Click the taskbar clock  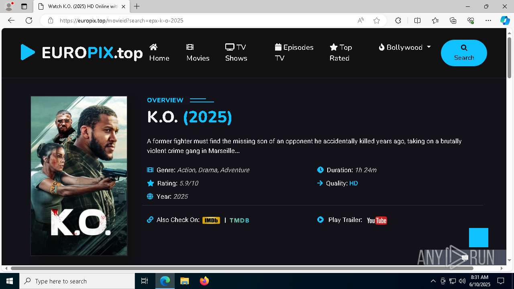[x=480, y=281]
